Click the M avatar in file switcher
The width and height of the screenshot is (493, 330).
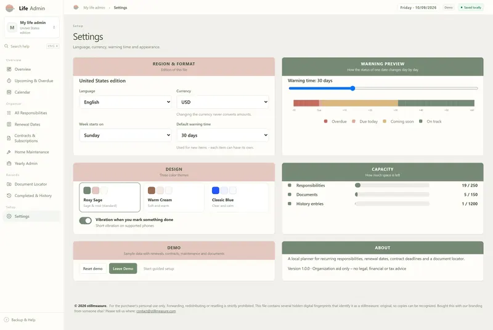[x=12, y=27]
